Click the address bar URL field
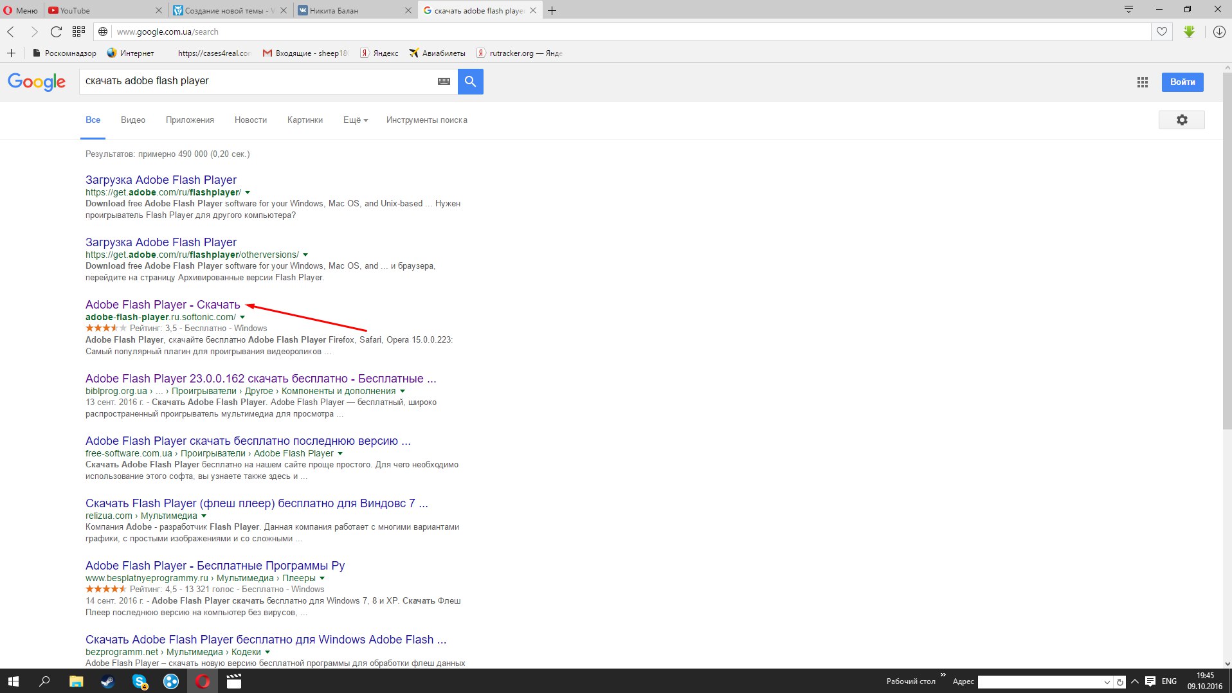 630,32
